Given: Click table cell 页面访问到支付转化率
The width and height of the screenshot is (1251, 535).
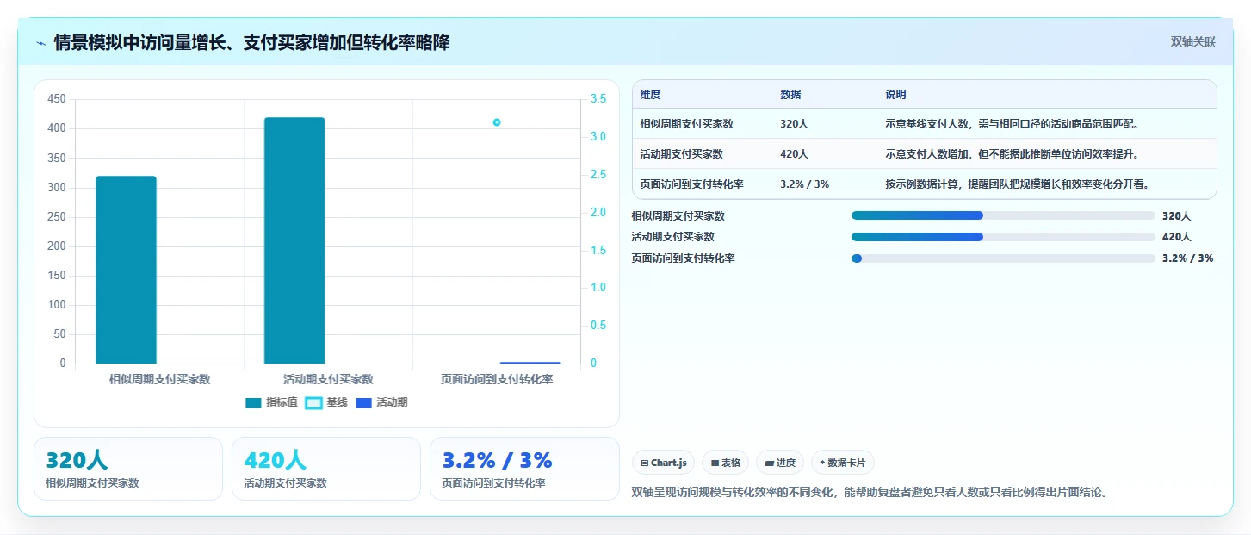Looking at the screenshot, I should pos(691,184).
